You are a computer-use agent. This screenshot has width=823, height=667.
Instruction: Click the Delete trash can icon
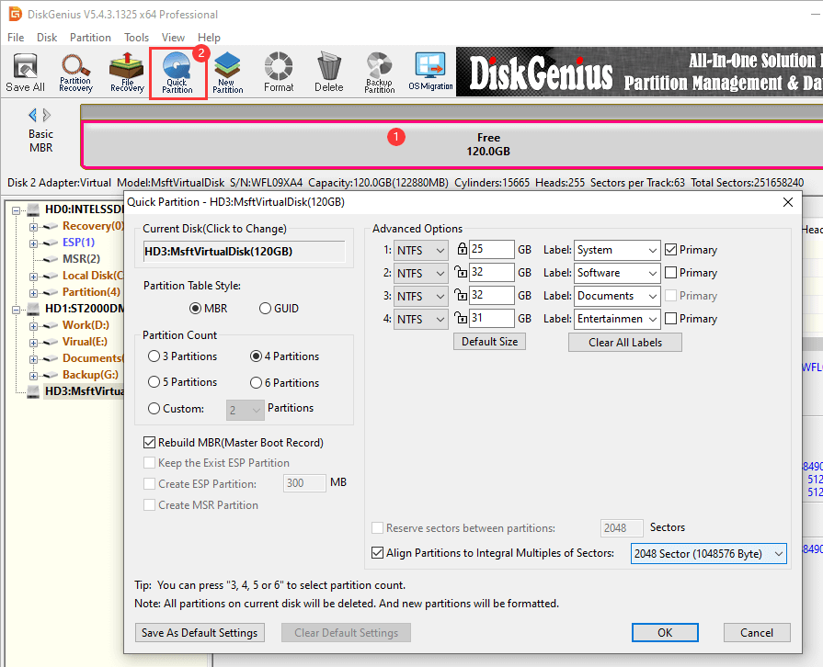328,72
